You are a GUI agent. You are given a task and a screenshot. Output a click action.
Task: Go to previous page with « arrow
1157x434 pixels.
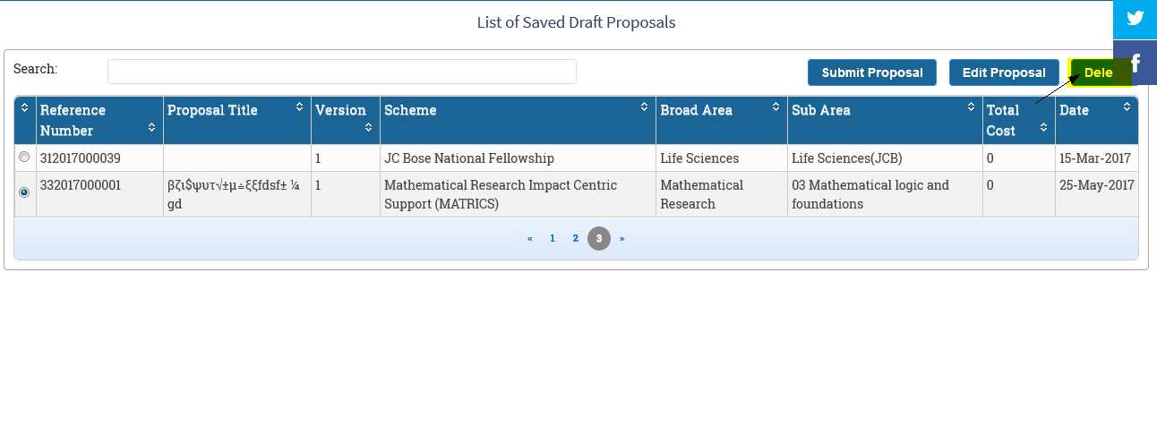click(x=530, y=239)
